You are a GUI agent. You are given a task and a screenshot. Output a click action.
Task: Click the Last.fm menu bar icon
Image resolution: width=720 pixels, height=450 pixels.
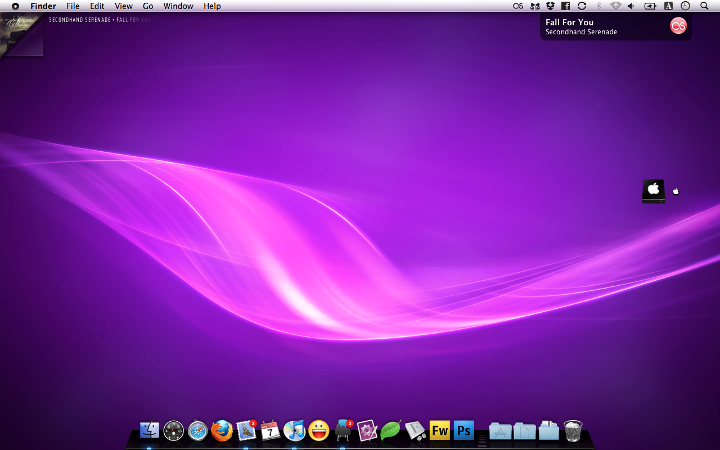[x=518, y=6]
